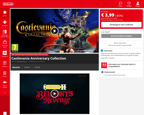
Task: Show more sidebar items via three dots
Action: tap(5, 93)
